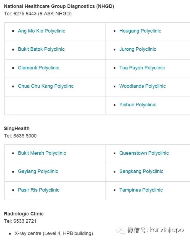Viewport: 190px width, 240px height.
Task: Click the Chua Chu Kang Polyclinc link
Action: 46,86
